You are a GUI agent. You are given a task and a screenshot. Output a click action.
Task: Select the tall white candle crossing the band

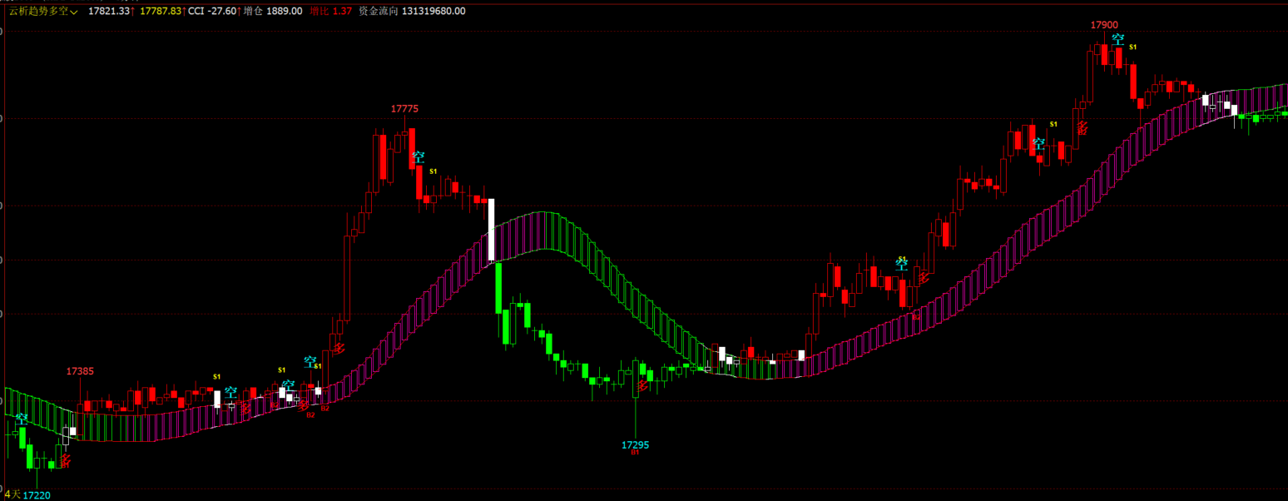(x=491, y=230)
